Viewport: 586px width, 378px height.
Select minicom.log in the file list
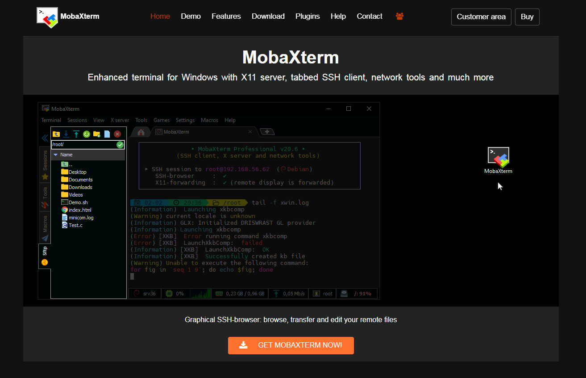tap(78, 218)
